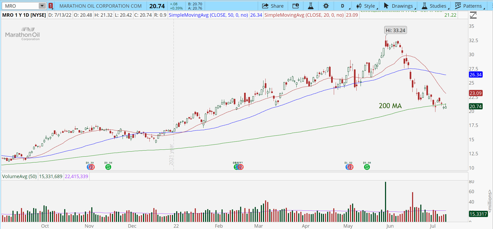Click the 12.5 label on price axis

click(x=473, y=154)
